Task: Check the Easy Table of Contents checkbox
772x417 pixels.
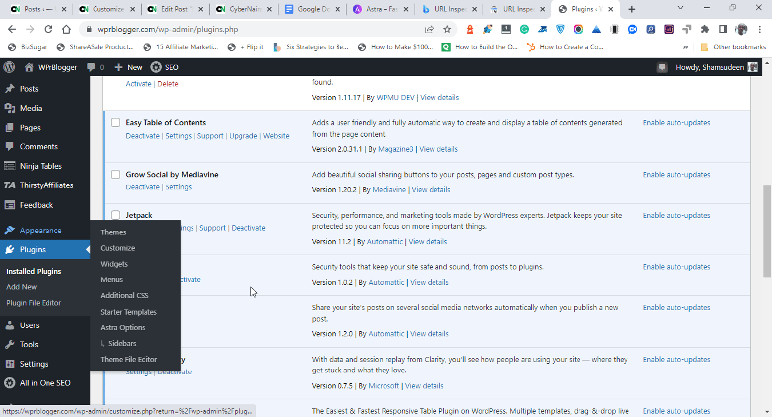Action: click(x=116, y=122)
